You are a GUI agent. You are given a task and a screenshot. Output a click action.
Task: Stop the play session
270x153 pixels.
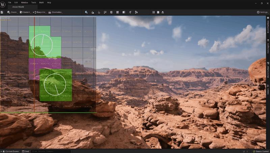(x=158, y=12)
